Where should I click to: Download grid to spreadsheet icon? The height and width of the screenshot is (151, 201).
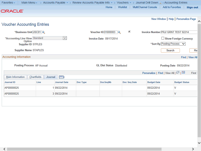tap(183, 72)
